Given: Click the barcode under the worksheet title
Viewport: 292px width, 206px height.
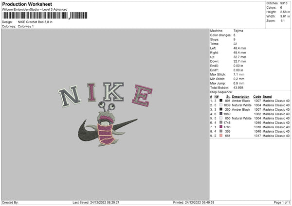Looking at the screenshot, I should [45, 16].
